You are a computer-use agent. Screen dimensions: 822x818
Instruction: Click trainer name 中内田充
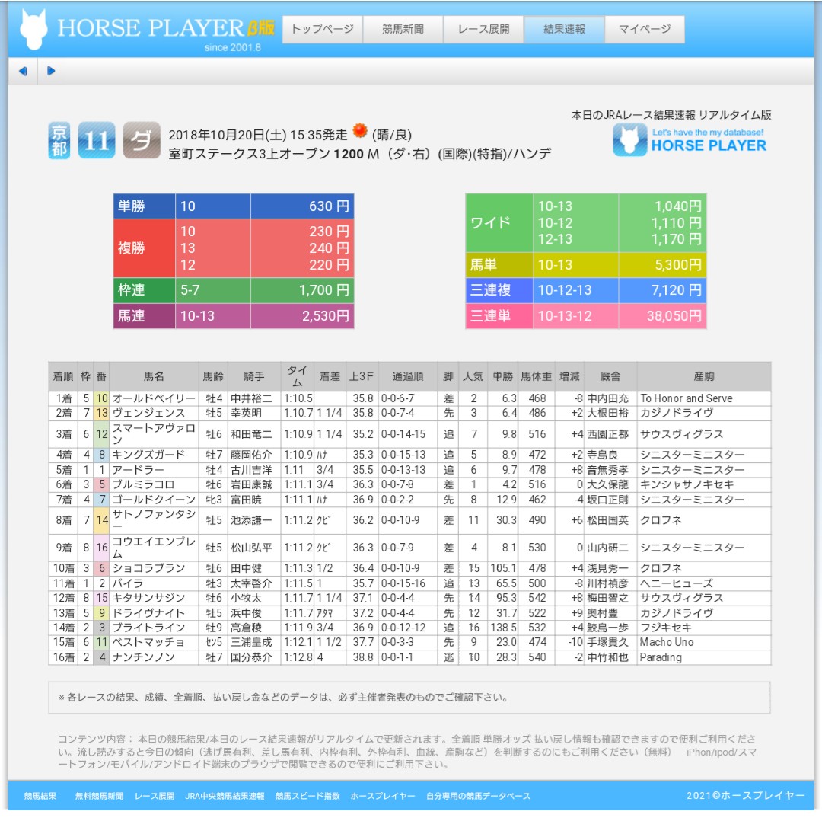tap(607, 399)
